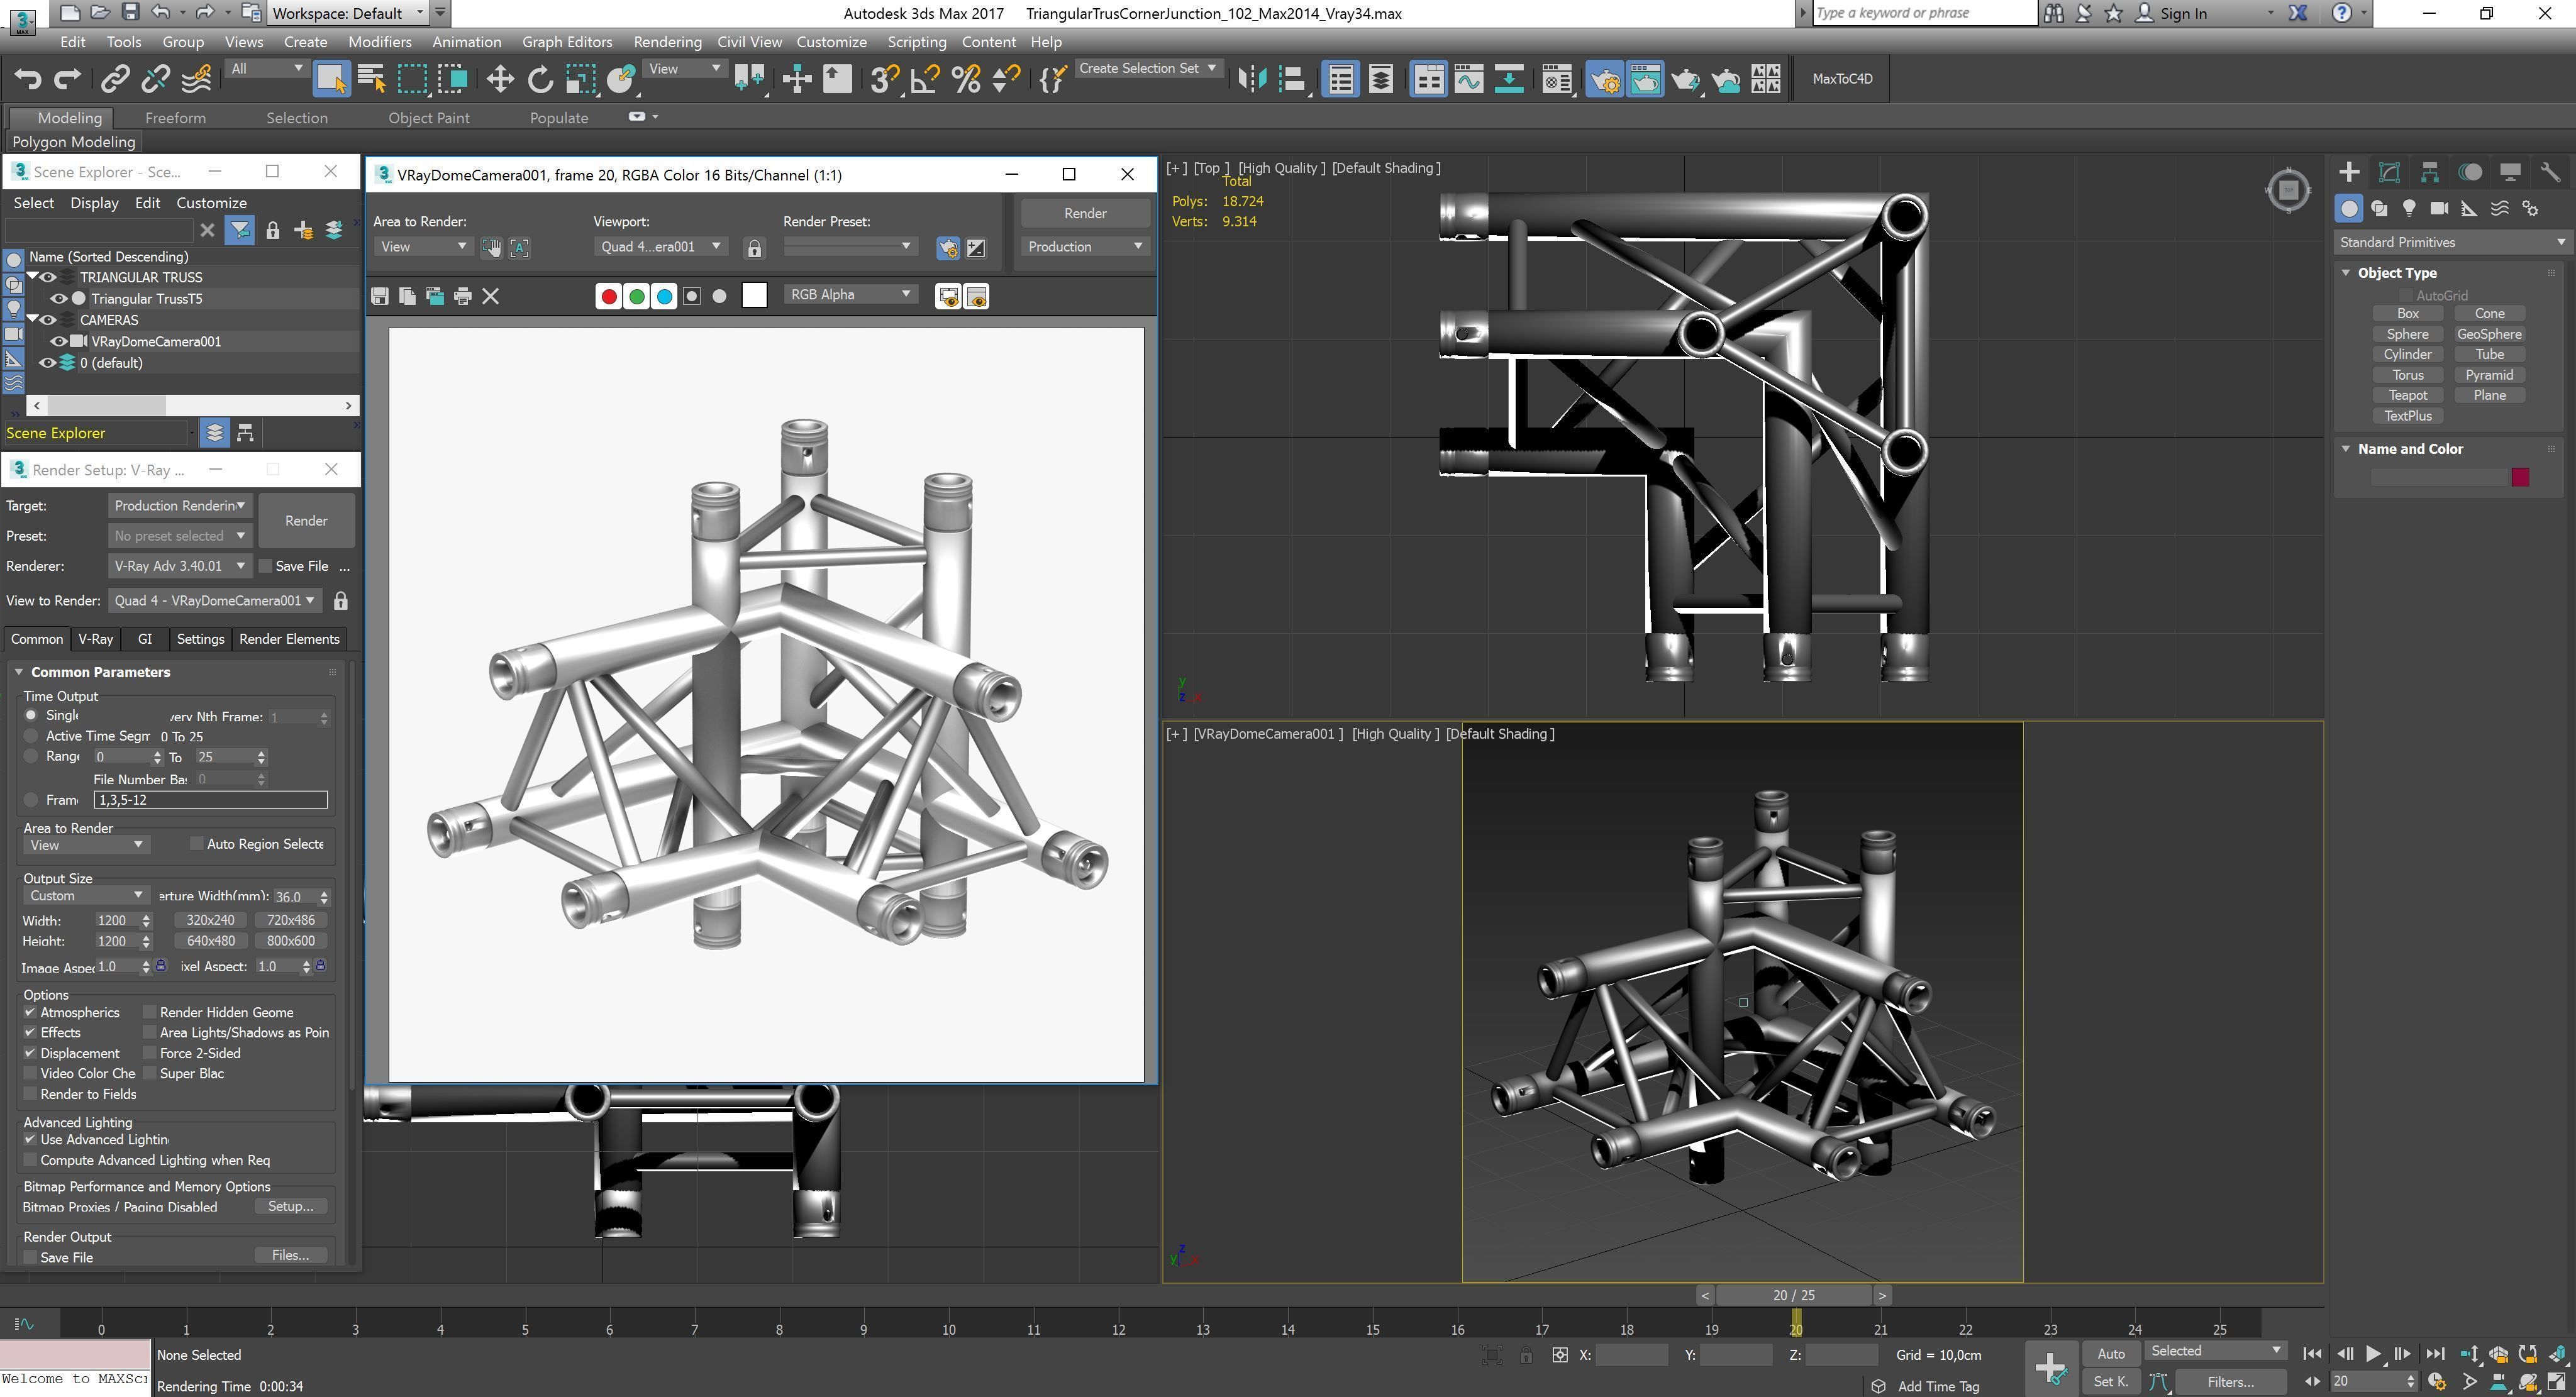
Task: Switch to the Render Elements tab
Action: [289, 639]
